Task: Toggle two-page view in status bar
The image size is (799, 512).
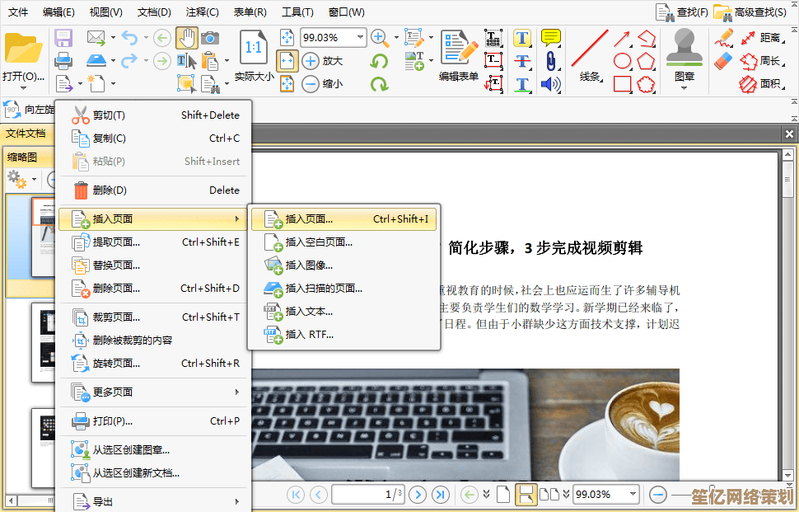Action: point(552,493)
